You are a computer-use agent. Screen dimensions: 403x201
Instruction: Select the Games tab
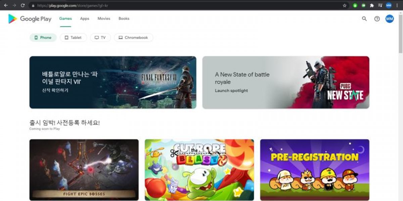tap(65, 19)
